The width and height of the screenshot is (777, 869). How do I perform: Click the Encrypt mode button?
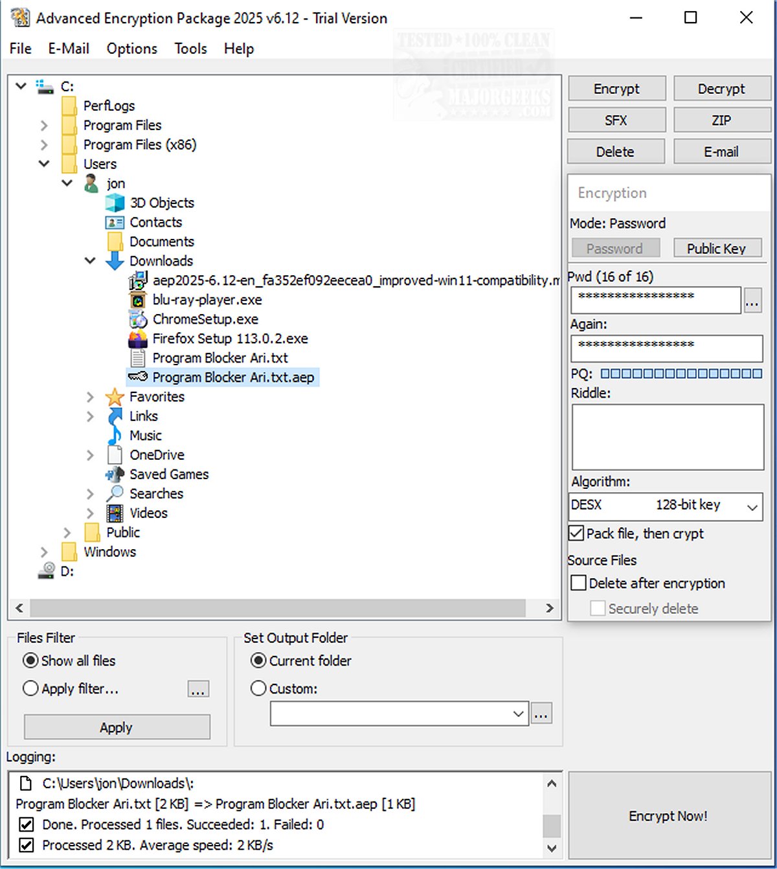[616, 89]
